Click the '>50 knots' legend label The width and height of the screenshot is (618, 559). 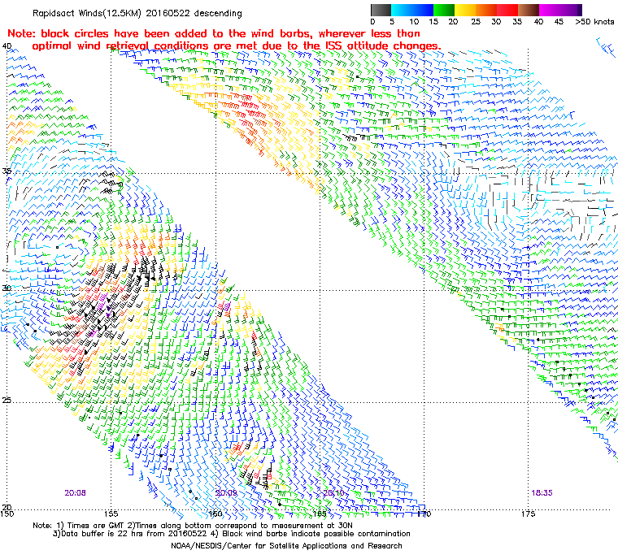coord(594,22)
